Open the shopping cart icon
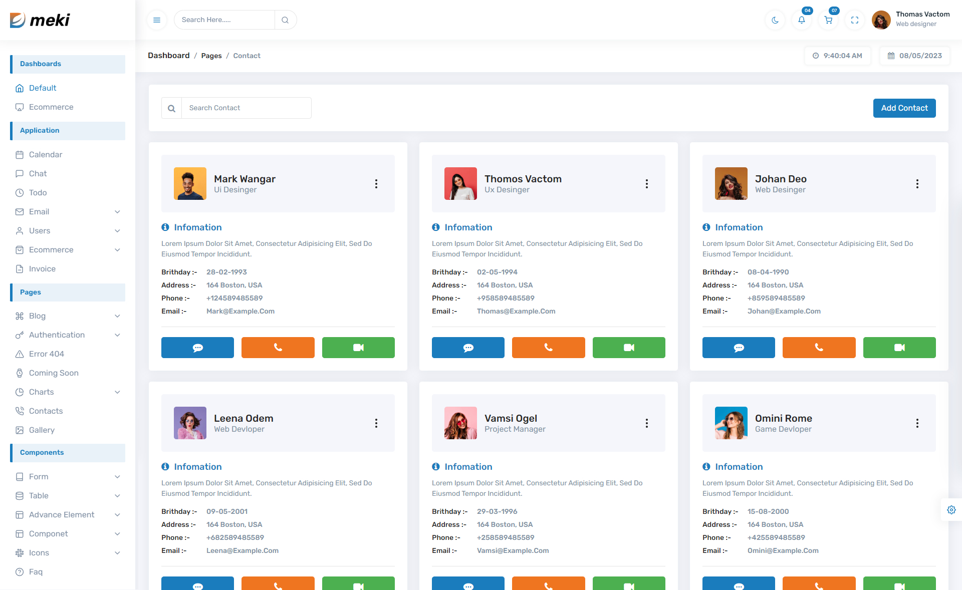This screenshot has width=962, height=590. (x=828, y=20)
